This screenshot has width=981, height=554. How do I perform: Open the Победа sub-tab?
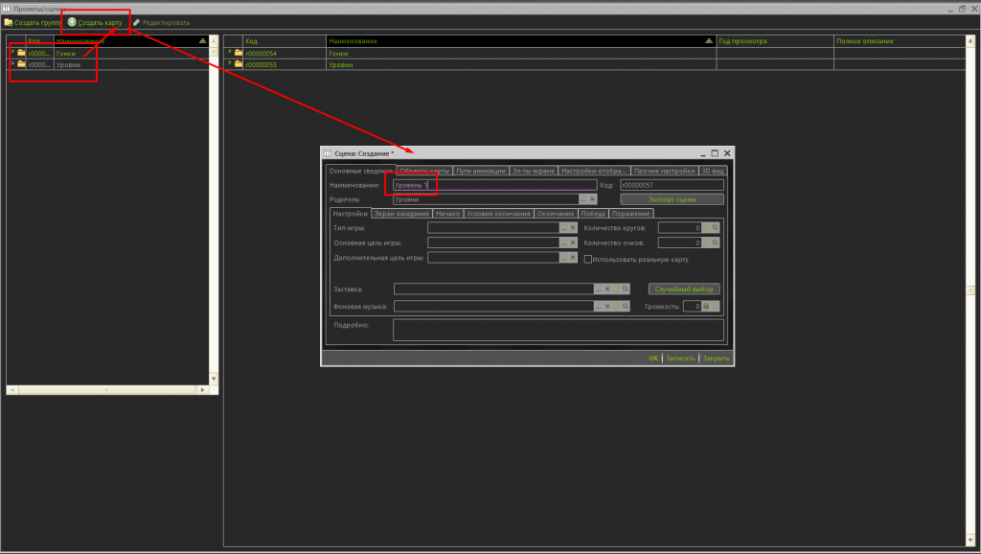pyautogui.click(x=593, y=214)
